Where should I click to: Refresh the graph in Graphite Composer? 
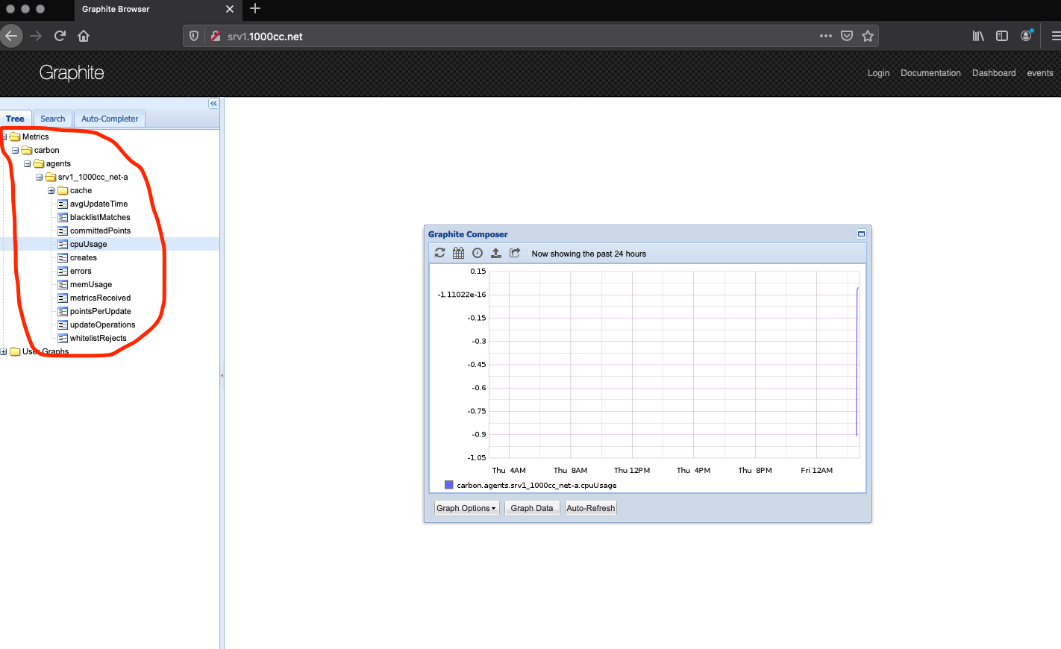(439, 253)
